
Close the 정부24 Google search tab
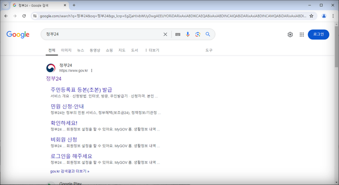tap(65, 5)
